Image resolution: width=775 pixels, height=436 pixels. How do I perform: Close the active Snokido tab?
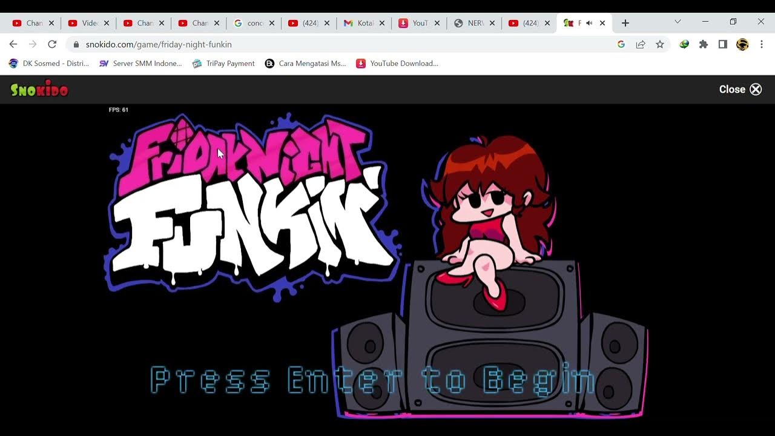602,23
